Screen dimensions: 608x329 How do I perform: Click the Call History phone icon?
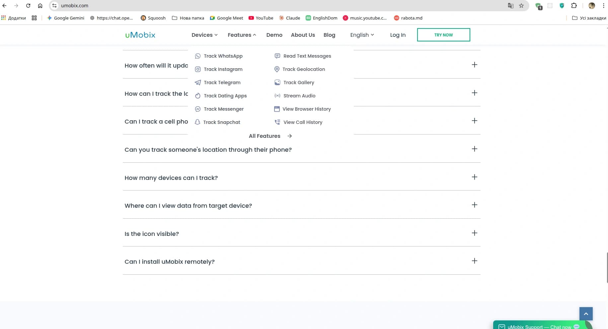(277, 122)
